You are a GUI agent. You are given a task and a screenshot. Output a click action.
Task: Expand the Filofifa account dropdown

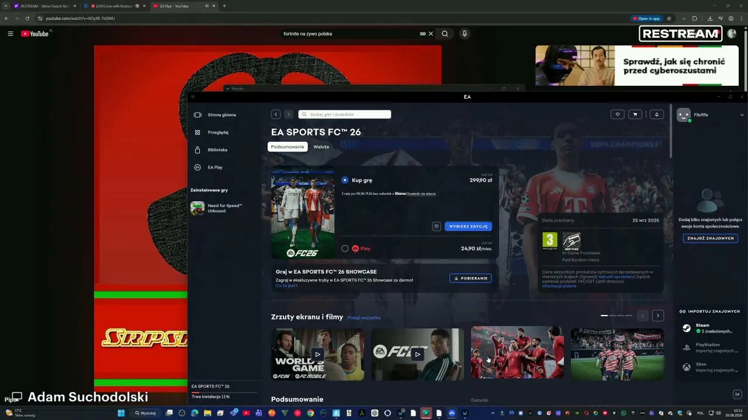[x=742, y=115]
